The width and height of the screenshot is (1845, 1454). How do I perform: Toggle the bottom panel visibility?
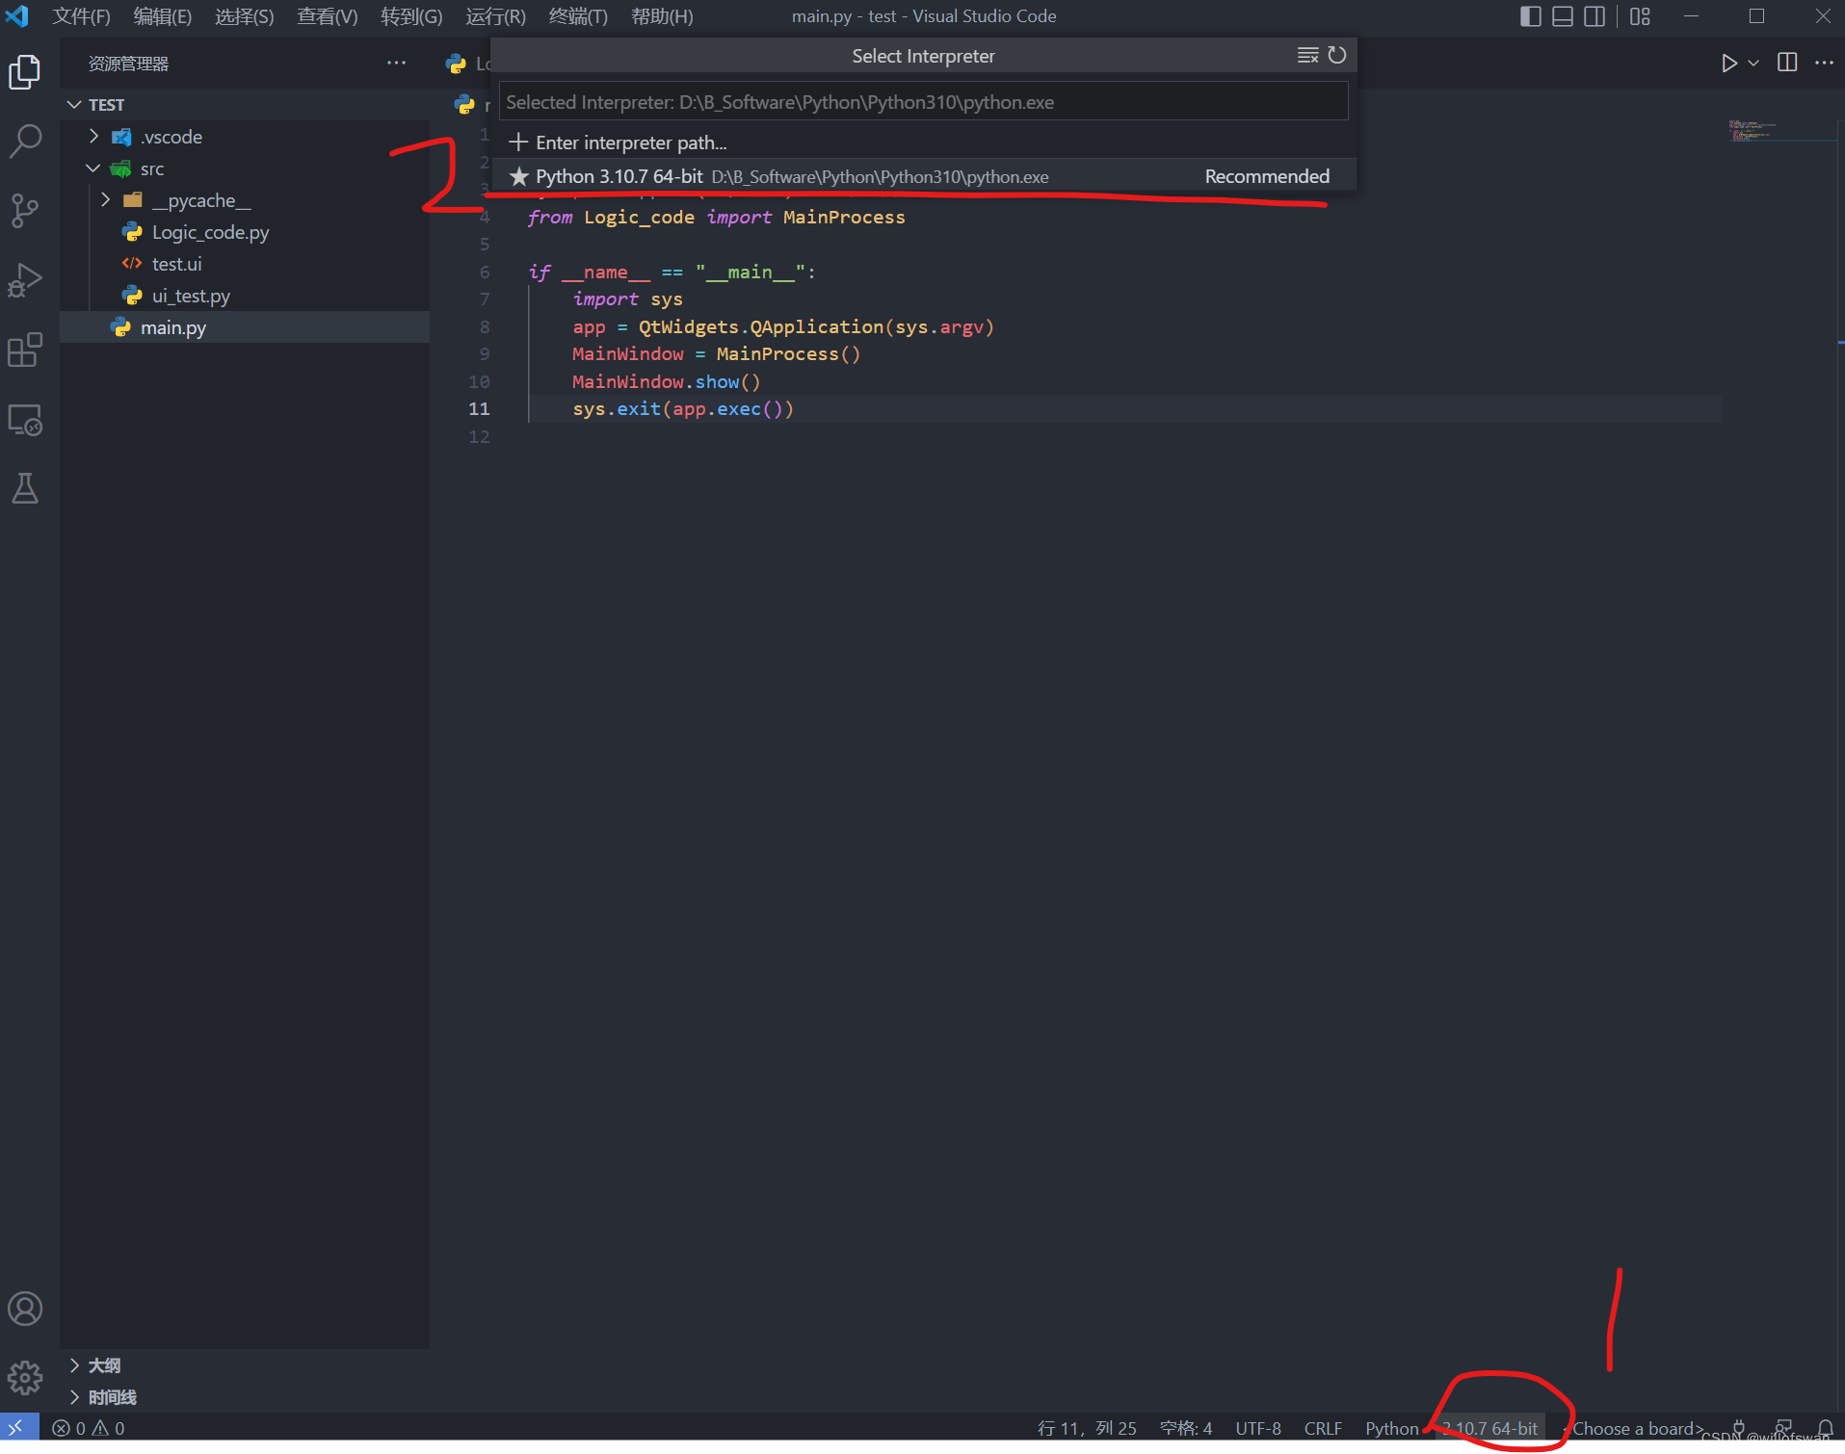coord(1563,16)
